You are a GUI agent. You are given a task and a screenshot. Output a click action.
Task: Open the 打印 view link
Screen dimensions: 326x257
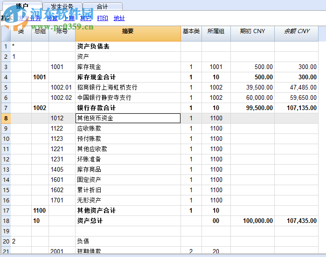tap(102, 18)
